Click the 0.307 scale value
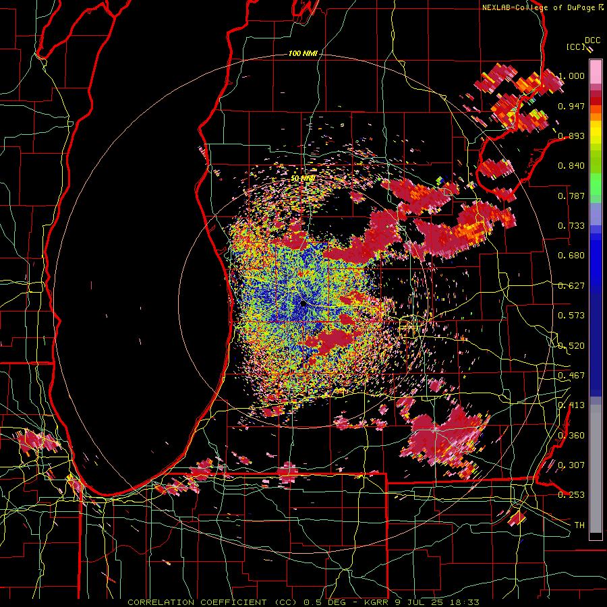 click(x=571, y=465)
